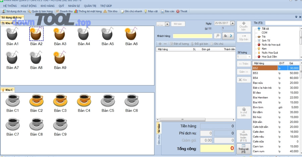Open Tồn kho from the toolbar

(110, 11)
